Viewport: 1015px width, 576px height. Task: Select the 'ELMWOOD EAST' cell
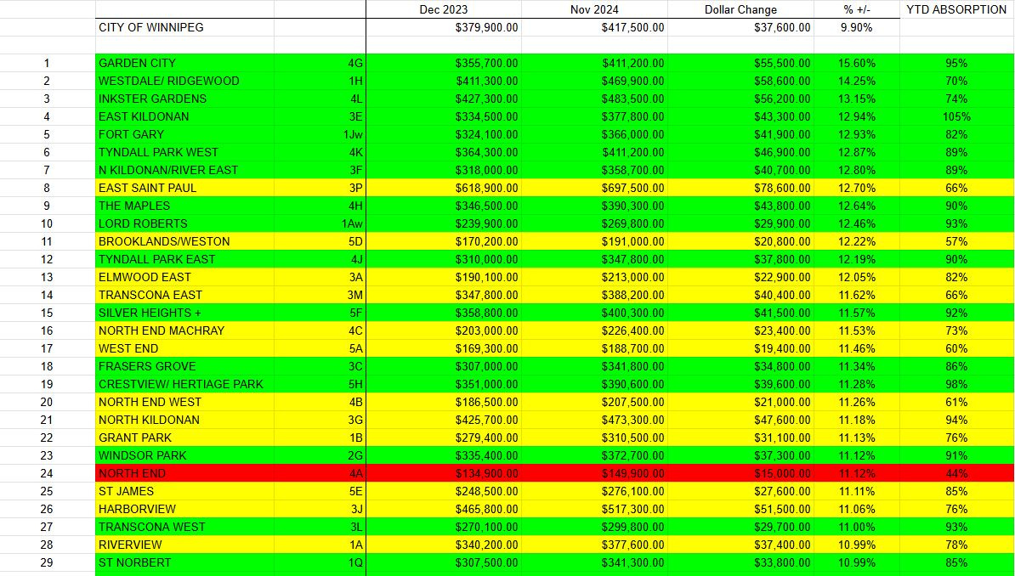click(184, 277)
